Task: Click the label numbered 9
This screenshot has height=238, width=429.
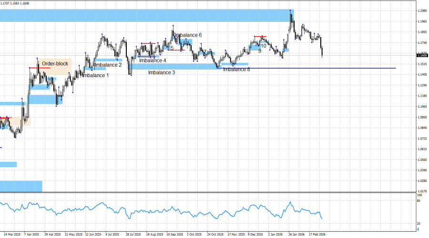Action: pyautogui.click(x=260, y=50)
